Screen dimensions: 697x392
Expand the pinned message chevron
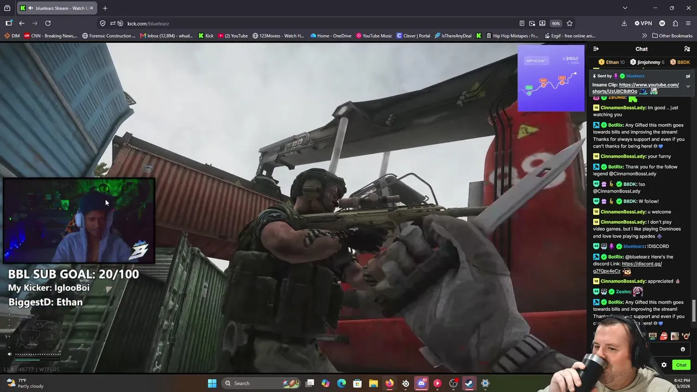pos(688,87)
